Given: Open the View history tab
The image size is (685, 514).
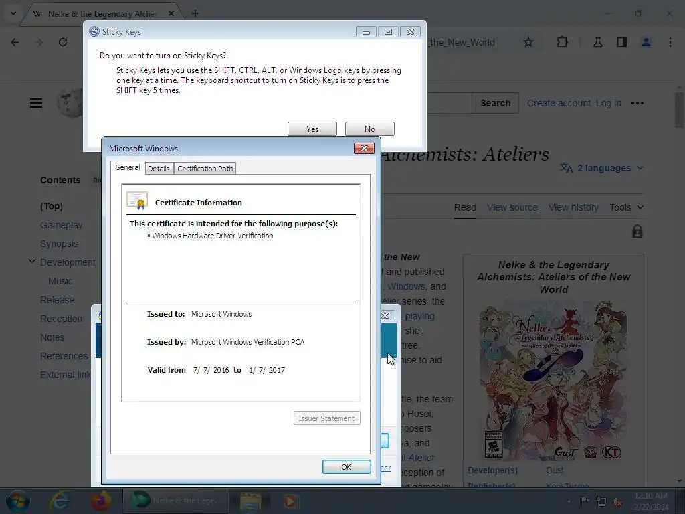Looking at the screenshot, I should click(573, 207).
